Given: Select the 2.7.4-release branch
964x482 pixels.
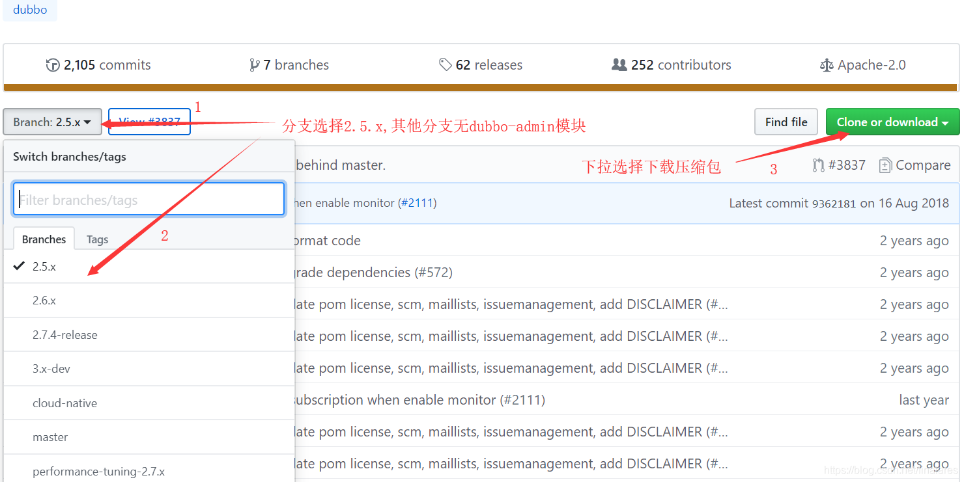Looking at the screenshot, I should coord(149,335).
